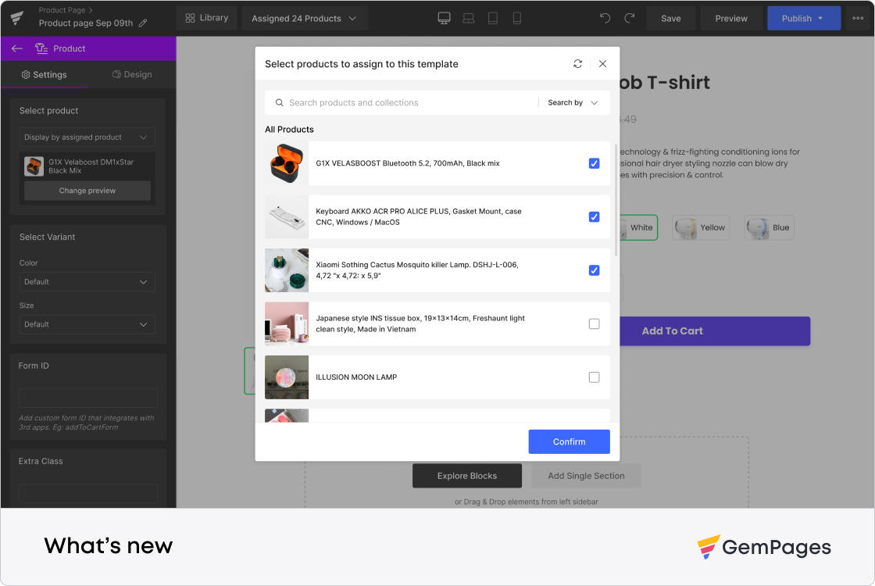Undo the last action
This screenshot has width=875, height=586.
pyautogui.click(x=605, y=18)
